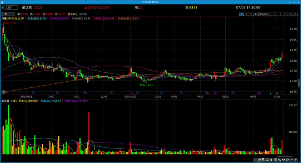Click the total volume value 6345 in the header

pos(193,8)
